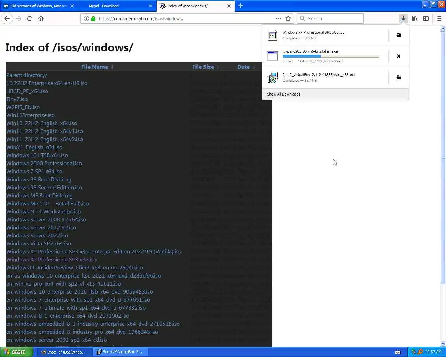
Task: Click the vertical scrollbar down arrow
Action: point(443,343)
